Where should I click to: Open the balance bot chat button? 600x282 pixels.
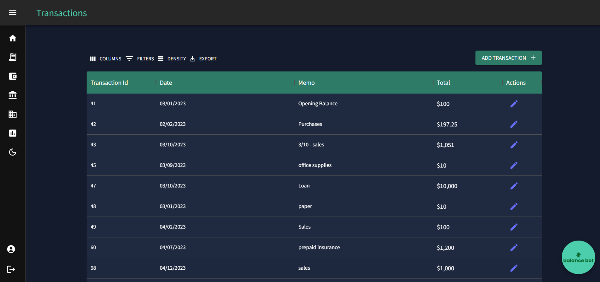(x=578, y=257)
